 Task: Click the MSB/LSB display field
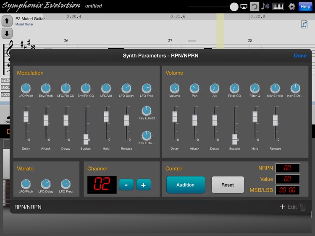[287, 190]
